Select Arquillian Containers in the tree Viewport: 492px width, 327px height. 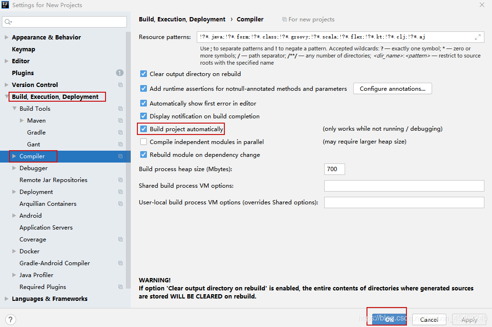(x=48, y=204)
